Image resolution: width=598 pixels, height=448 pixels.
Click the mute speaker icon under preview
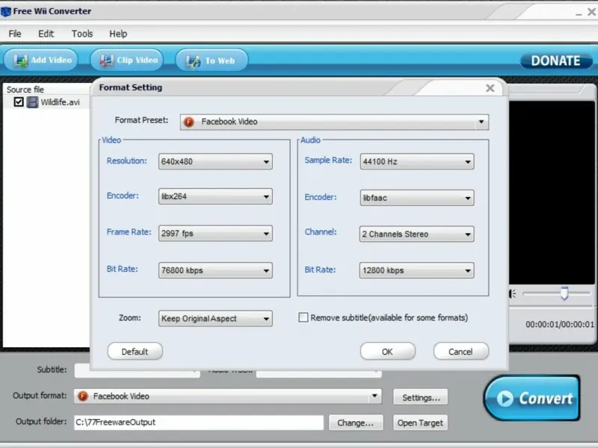coord(513,293)
